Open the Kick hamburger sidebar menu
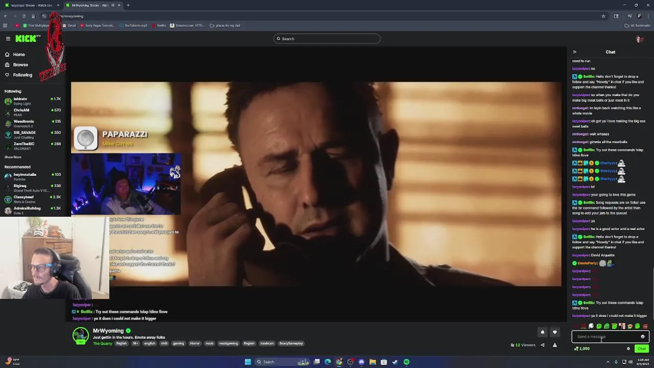Image resolution: width=654 pixels, height=368 pixels. coord(8,38)
